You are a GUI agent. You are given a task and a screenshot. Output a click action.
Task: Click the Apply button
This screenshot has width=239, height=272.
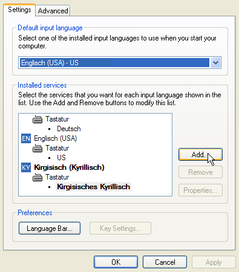(x=214, y=262)
